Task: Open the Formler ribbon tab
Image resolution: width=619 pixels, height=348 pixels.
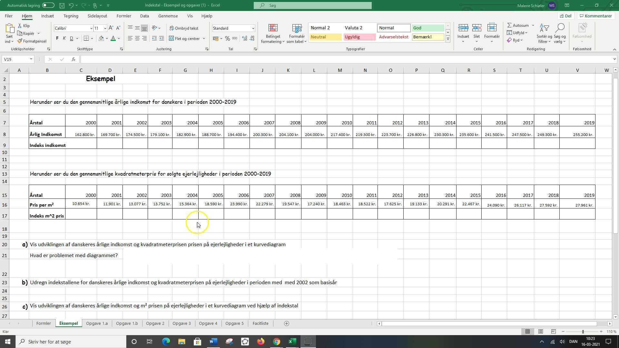Action: tap(124, 16)
